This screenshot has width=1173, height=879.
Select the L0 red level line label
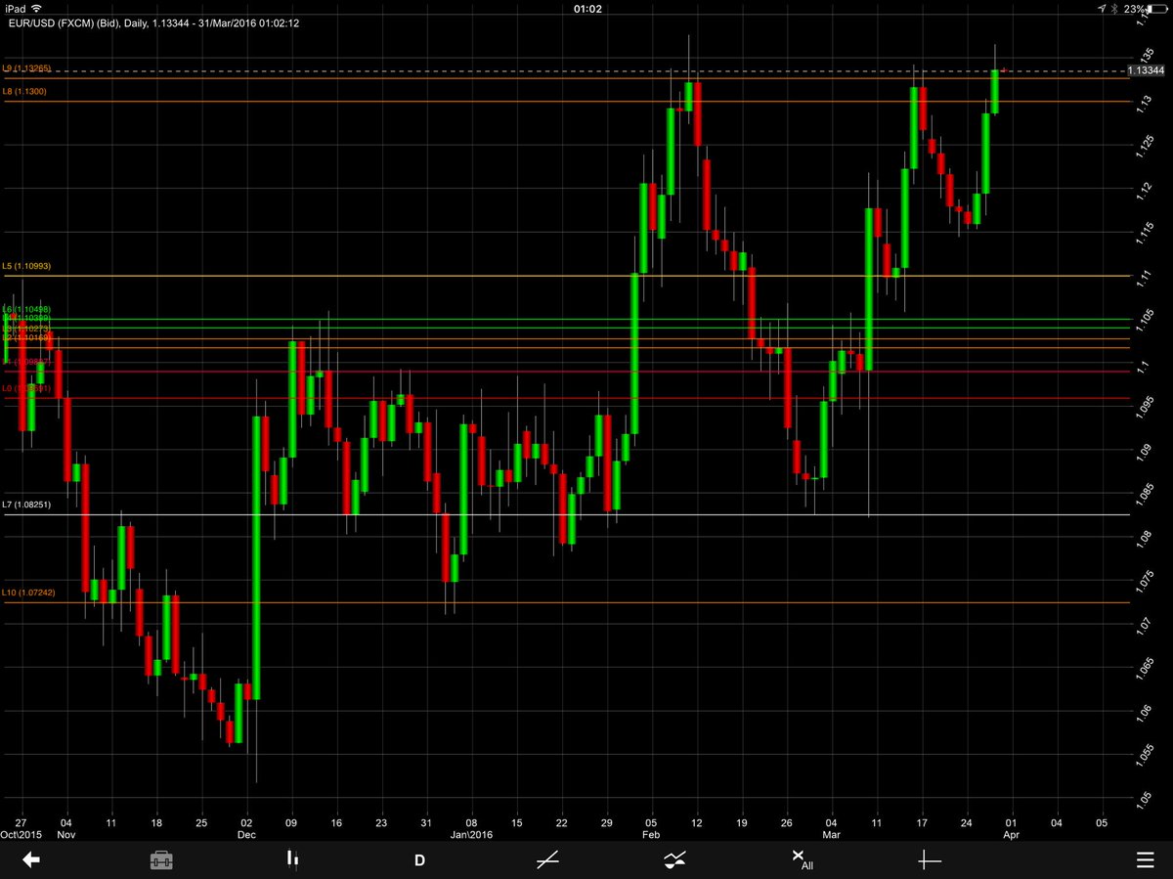tap(26, 388)
